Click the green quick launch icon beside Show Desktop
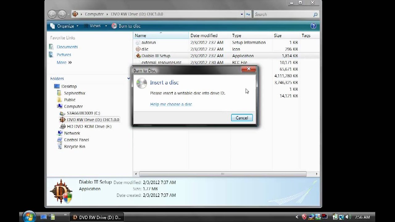Screen dimensions: 395x222 pos(52,217)
